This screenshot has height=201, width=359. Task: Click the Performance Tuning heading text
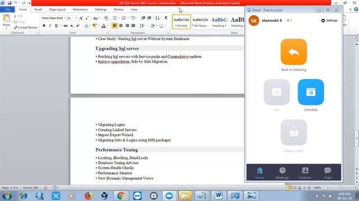coord(117,150)
